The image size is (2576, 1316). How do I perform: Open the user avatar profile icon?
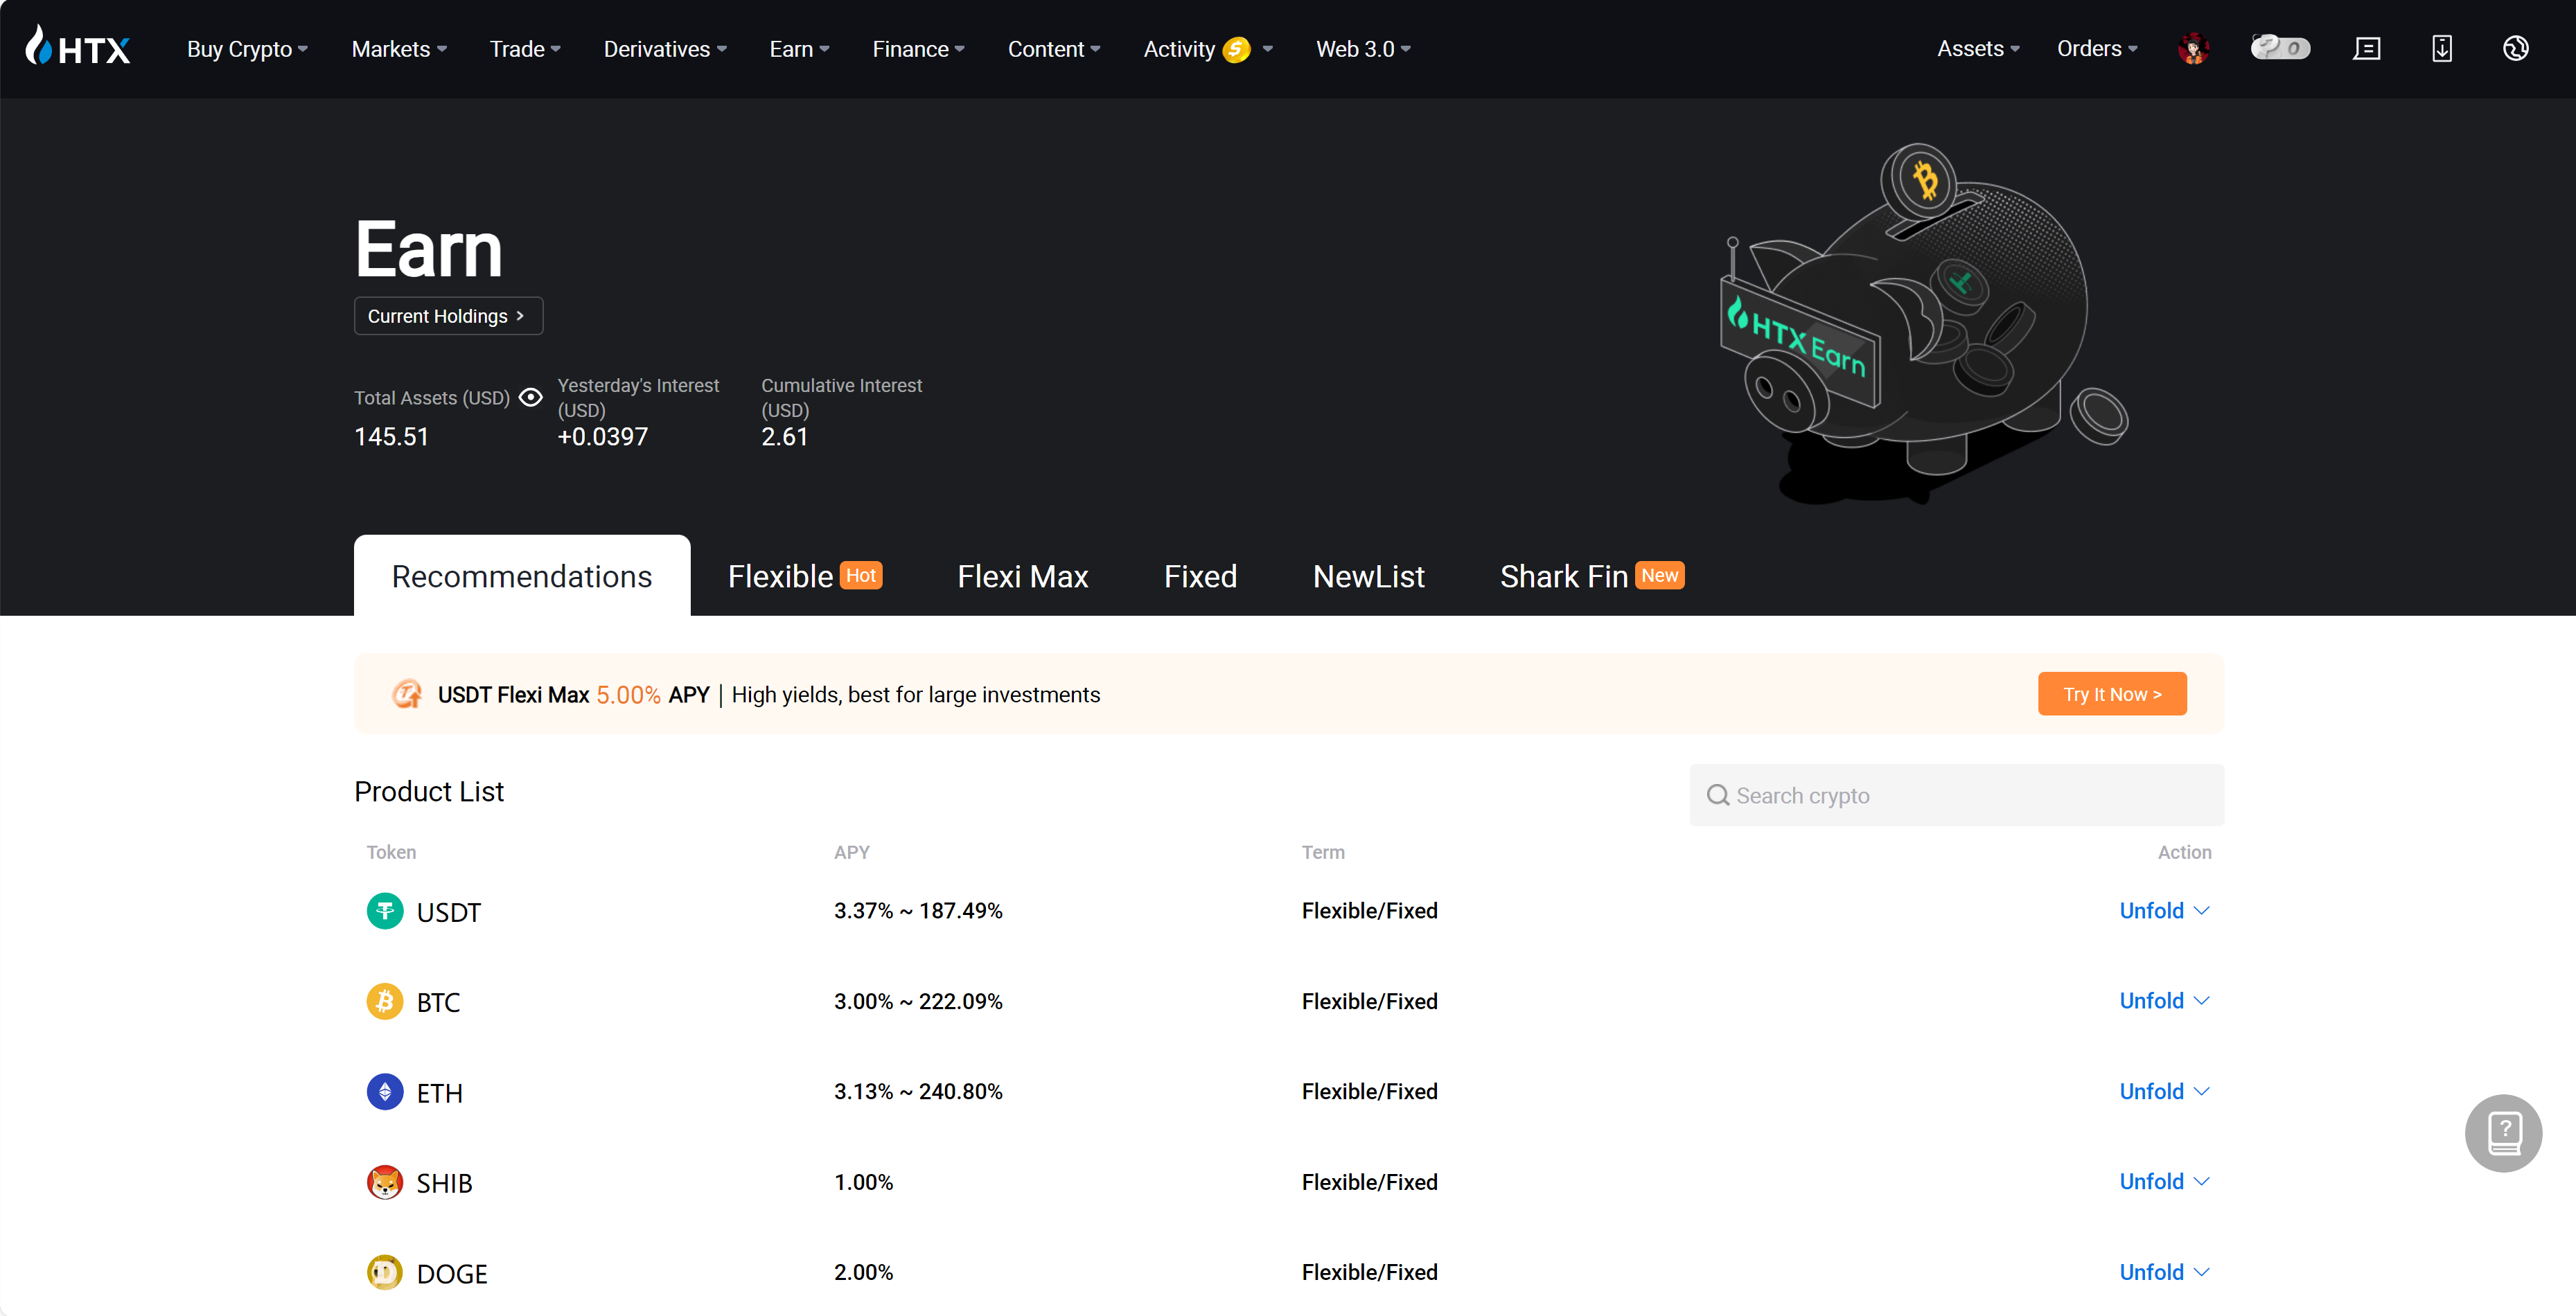tap(2193, 48)
